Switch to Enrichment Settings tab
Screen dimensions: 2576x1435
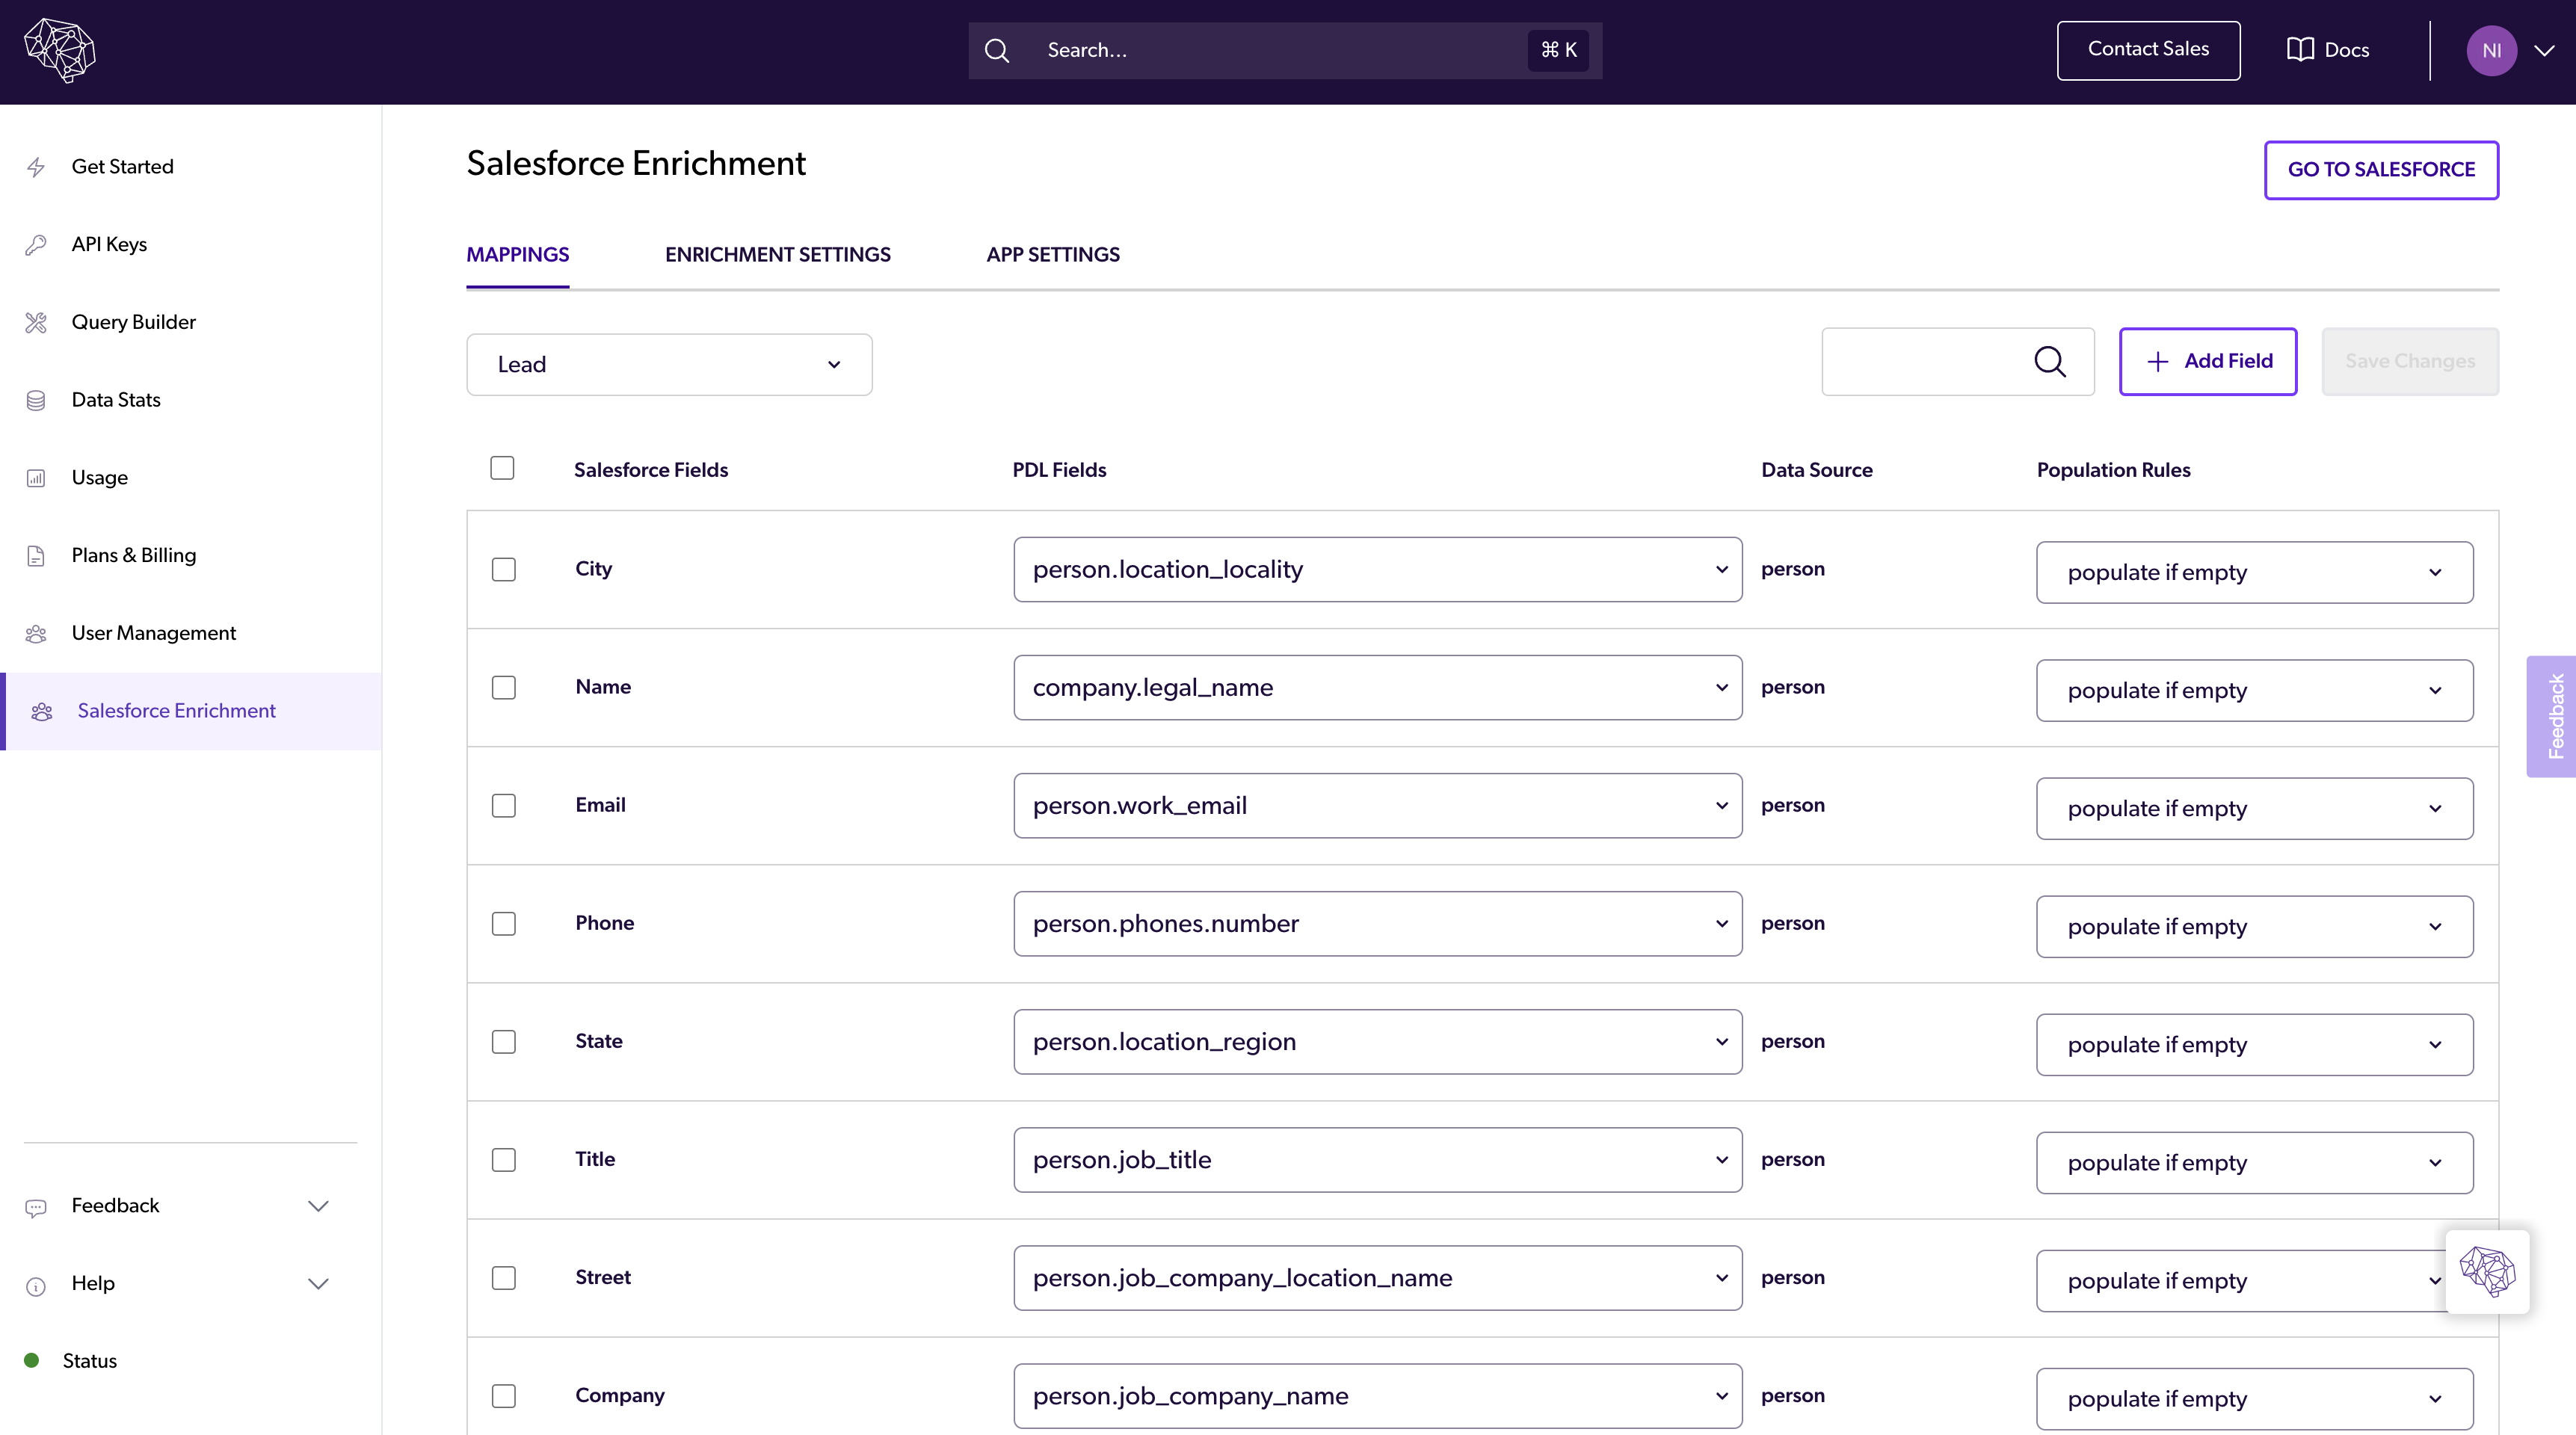click(x=777, y=255)
